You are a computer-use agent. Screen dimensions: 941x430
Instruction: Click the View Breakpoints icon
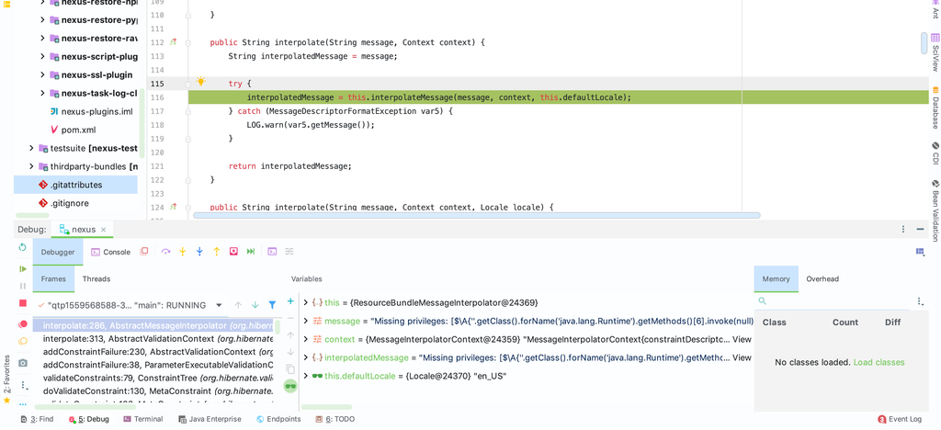click(x=23, y=324)
